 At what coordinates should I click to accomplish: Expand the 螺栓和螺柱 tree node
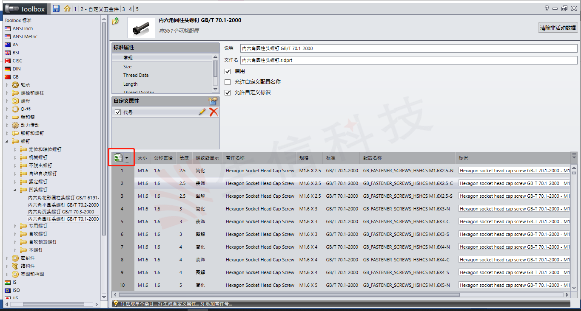pos(7,93)
